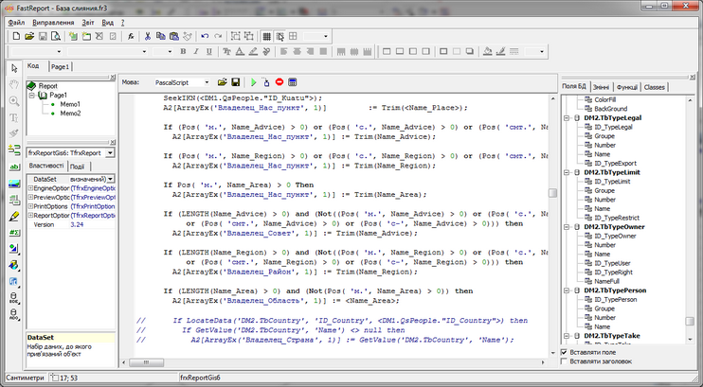Open a report file from main toolbar
This screenshot has width=703, height=387.
click(x=29, y=36)
